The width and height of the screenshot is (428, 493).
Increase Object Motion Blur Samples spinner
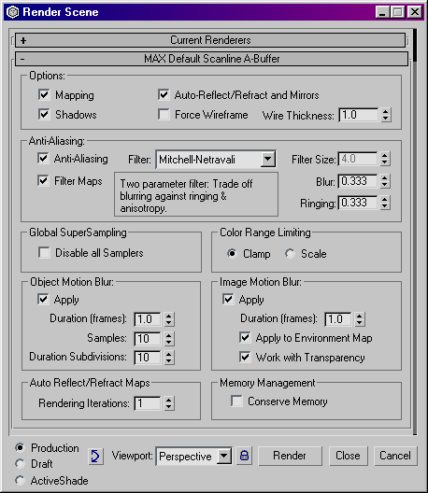pos(169,335)
